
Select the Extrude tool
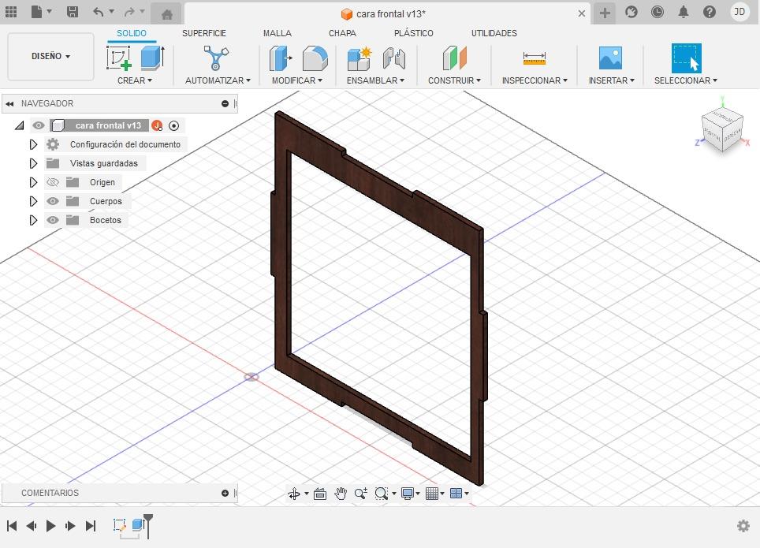[153, 58]
